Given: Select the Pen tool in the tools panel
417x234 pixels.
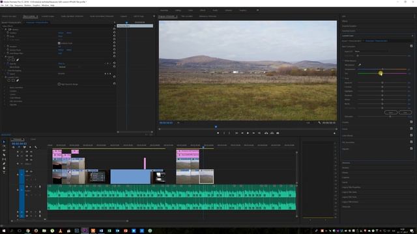Looking at the screenshot, I should tap(4, 163).
